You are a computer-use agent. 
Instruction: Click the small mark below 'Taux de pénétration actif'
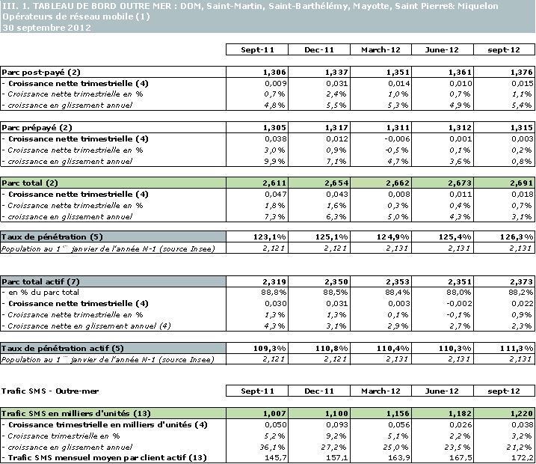pos(65,356)
